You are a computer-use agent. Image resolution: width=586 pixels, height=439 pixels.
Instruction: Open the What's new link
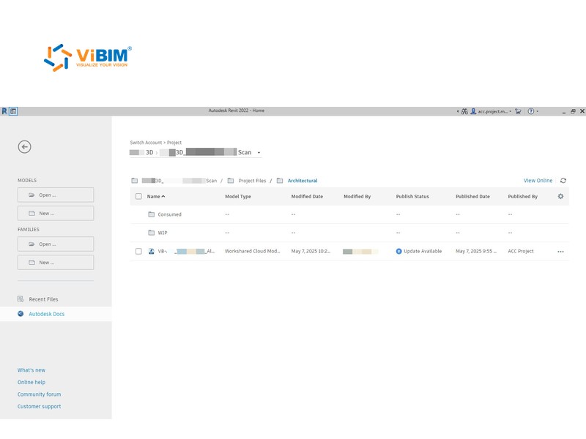click(31, 370)
